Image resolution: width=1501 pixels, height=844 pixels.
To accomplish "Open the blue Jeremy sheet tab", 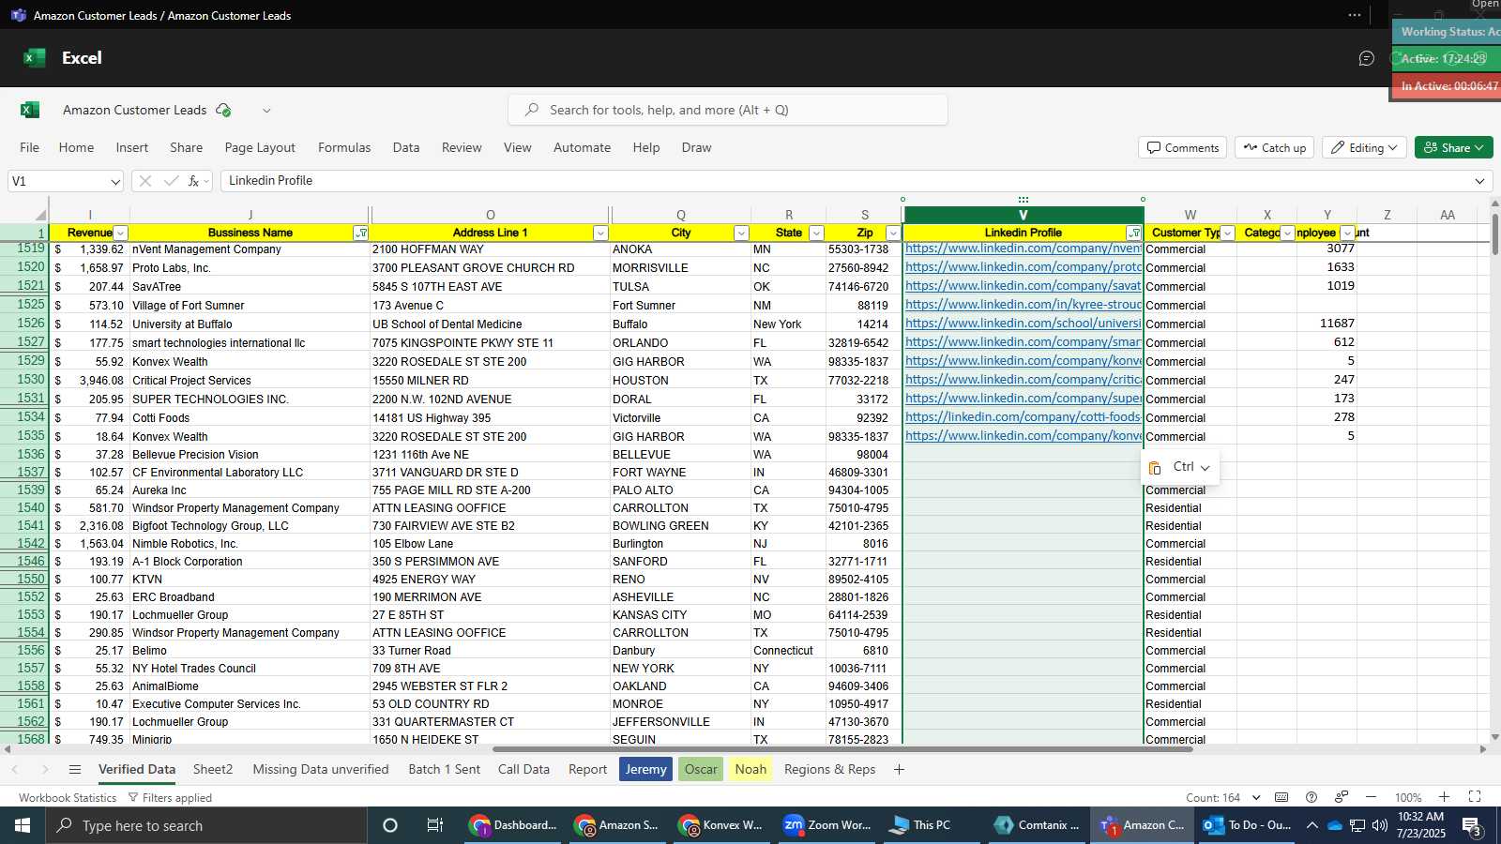I will pyautogui.click(x=645, y=770).
